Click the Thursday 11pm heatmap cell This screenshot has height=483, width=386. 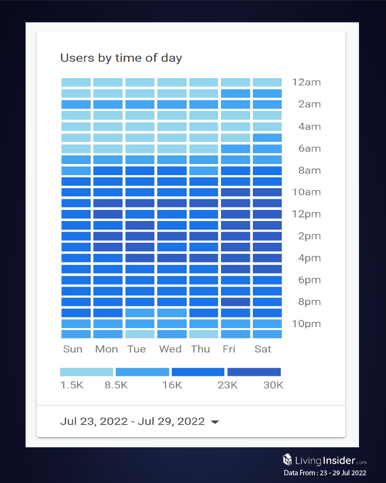click(204, 334)
